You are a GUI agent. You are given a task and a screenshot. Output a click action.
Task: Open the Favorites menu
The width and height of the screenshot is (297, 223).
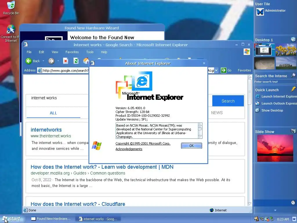[x=72, y=52]
